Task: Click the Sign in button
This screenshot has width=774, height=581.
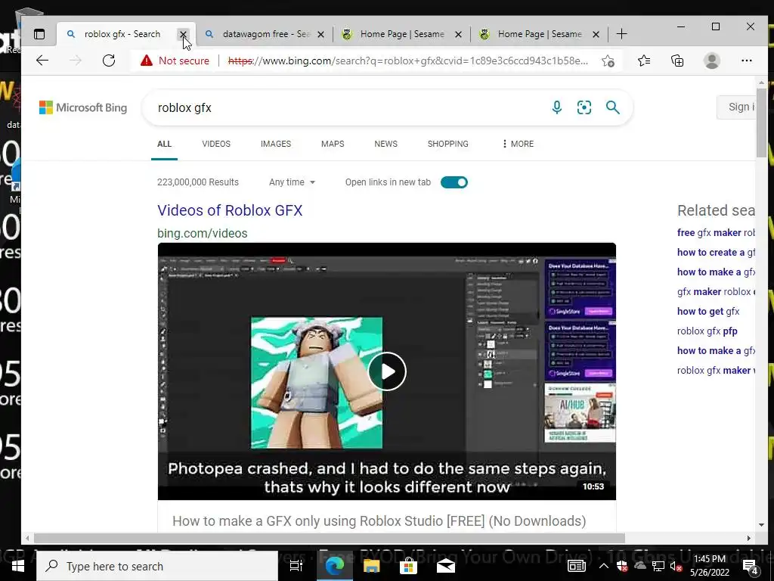Action: tap(736, 107)
